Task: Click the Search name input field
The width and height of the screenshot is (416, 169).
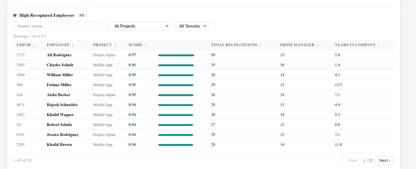Action: pyautogui.click(x=60, y=26)
